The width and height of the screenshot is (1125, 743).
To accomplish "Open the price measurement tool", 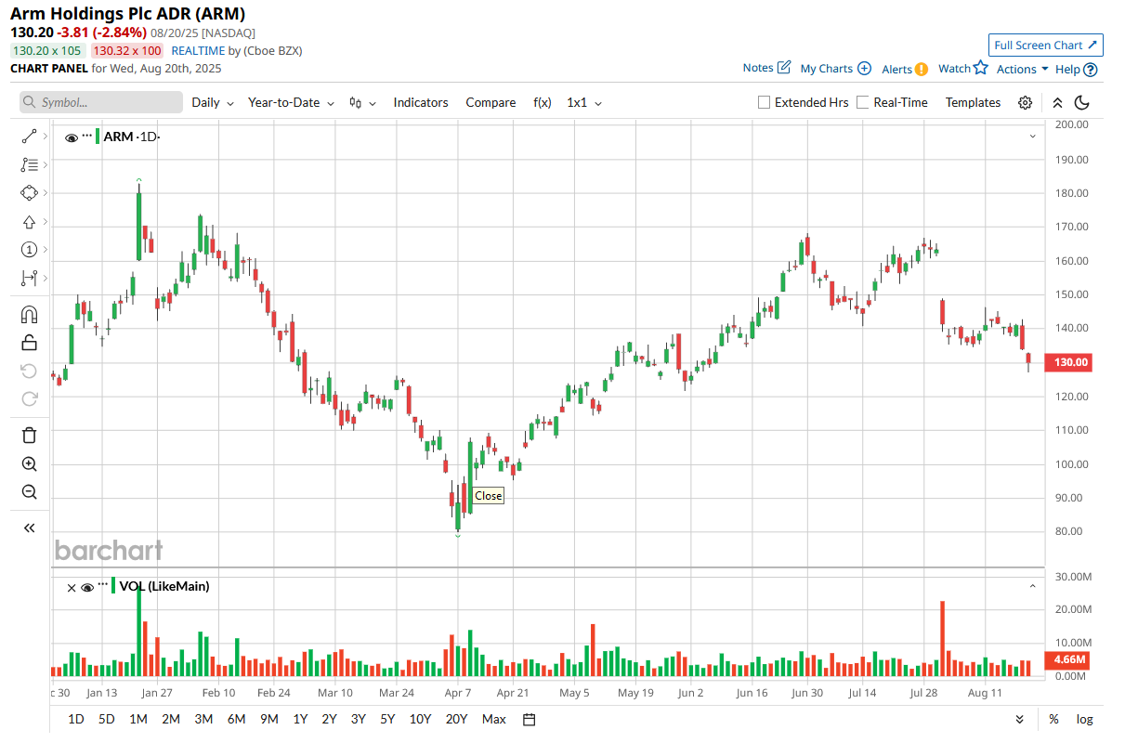I will coord(29,278).
